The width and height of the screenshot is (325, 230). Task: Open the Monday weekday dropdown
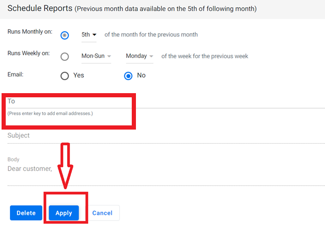point(140,56)
